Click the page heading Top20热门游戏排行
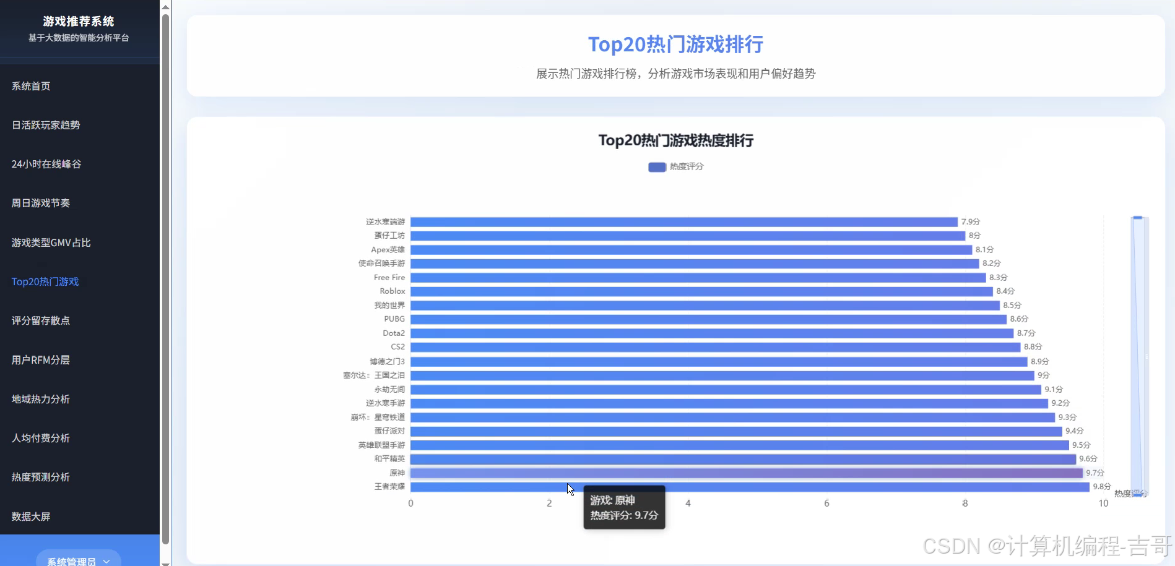The width and height of the screenshot is (1175, 566). pyautogui.click(x=675, y=45)
